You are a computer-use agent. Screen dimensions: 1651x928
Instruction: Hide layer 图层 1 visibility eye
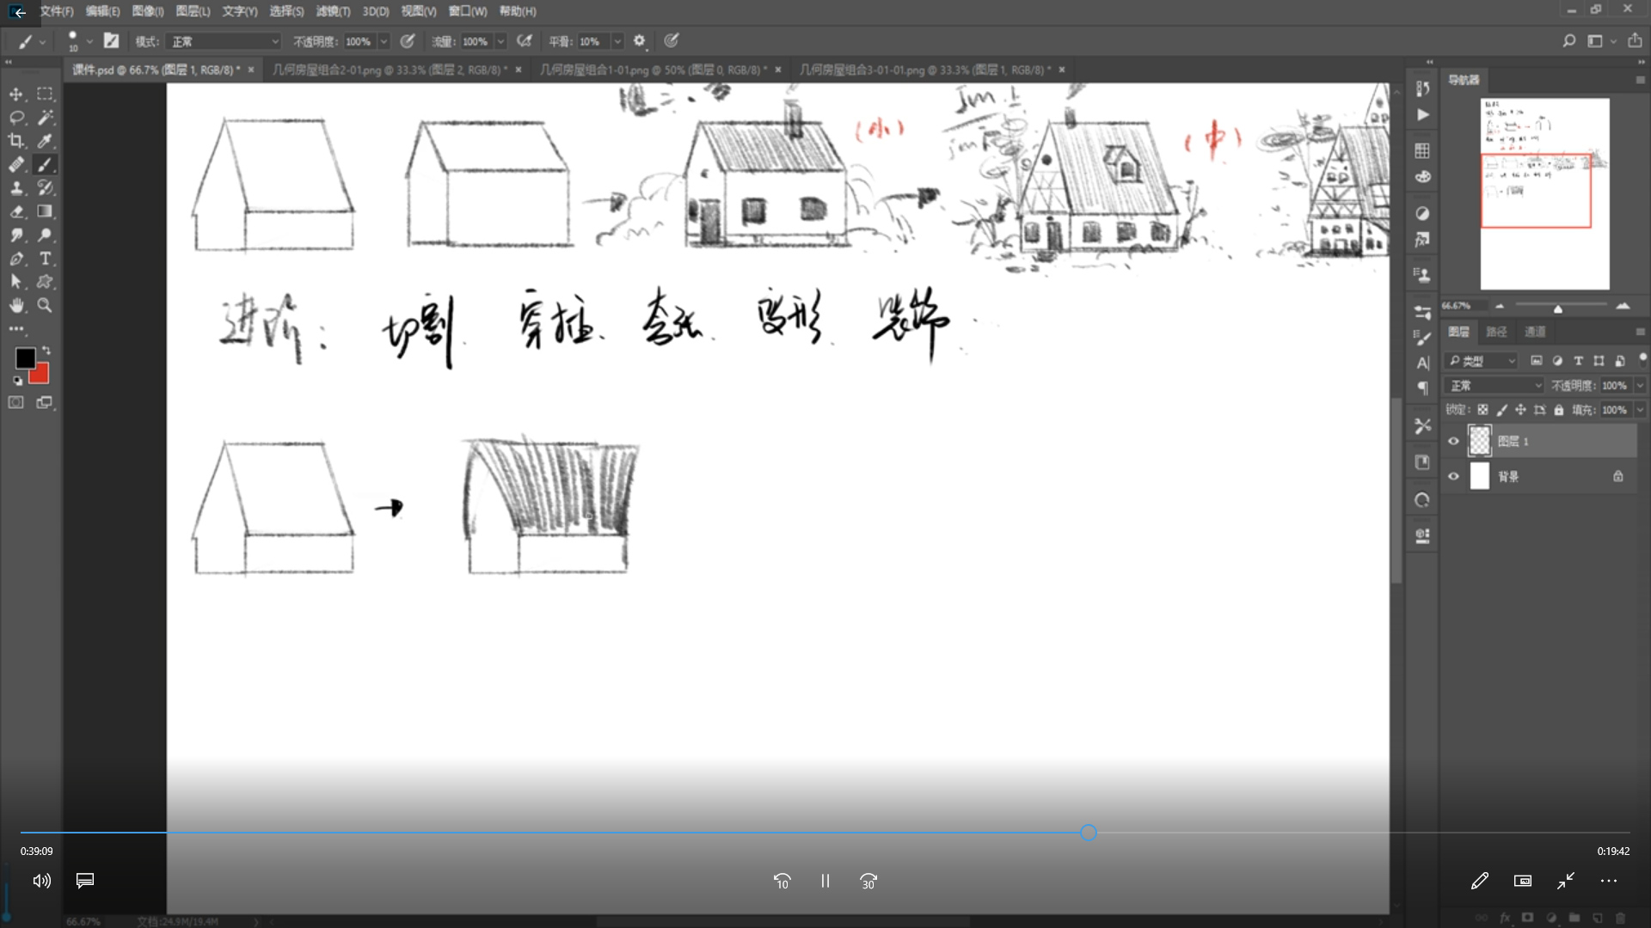pyautogui.click(x=1453, y=441)
